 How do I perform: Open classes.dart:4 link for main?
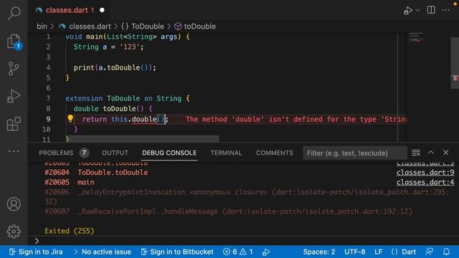click(x=425, y=182)
